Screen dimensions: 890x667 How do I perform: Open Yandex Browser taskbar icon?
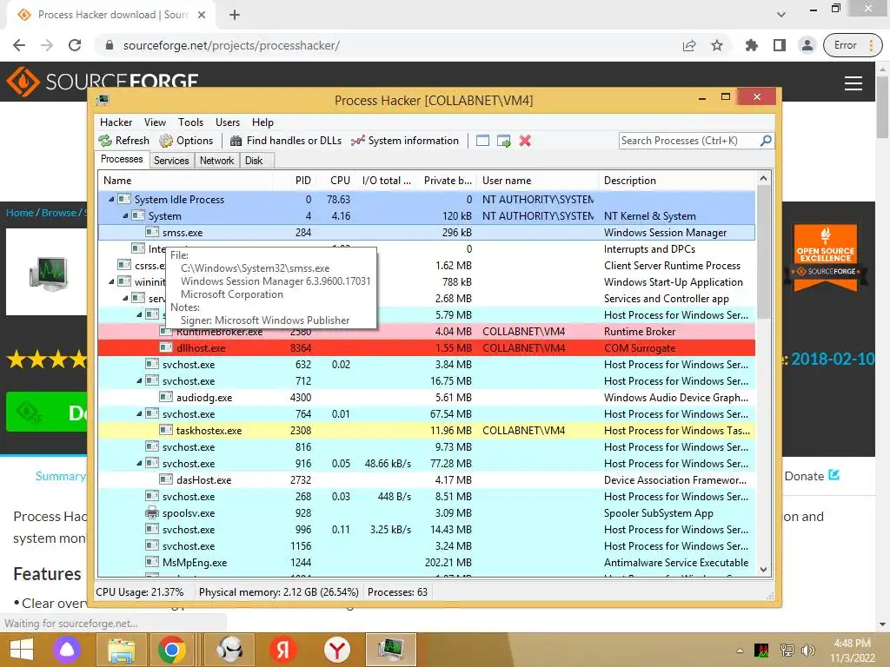(337, 650)
